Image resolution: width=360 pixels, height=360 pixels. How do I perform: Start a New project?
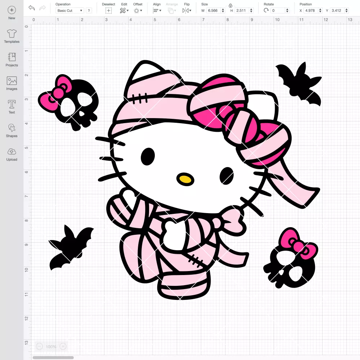pyautogui.click(x=12, y=13)
